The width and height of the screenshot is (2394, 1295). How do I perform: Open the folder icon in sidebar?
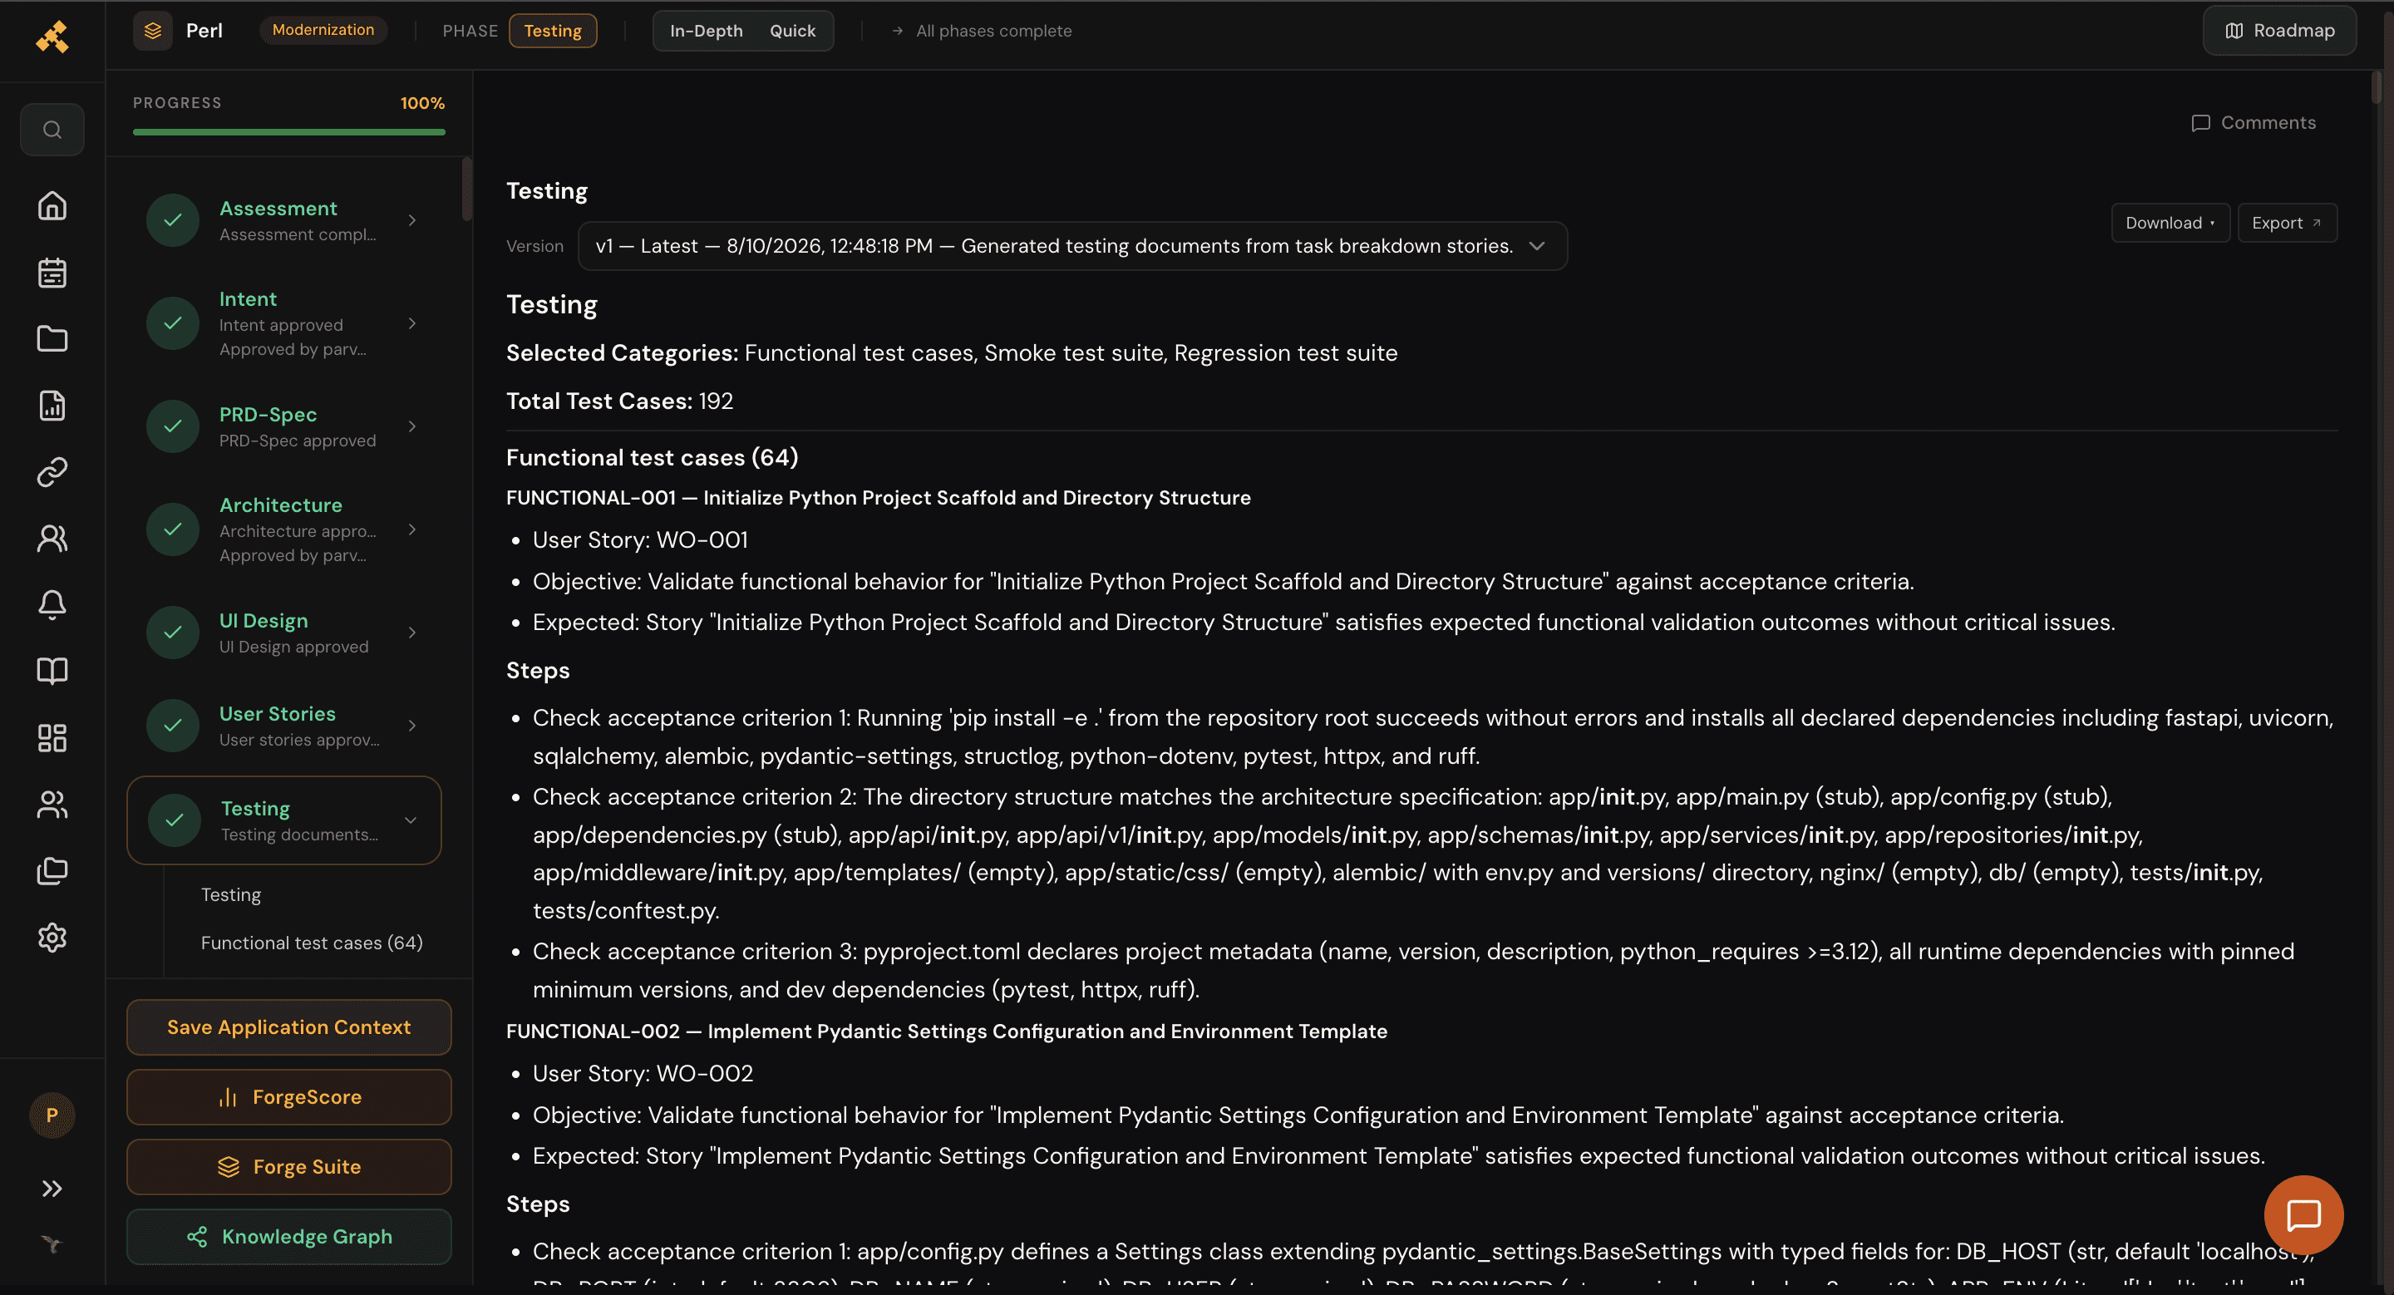pyautogui.click(x=52, y=339)
